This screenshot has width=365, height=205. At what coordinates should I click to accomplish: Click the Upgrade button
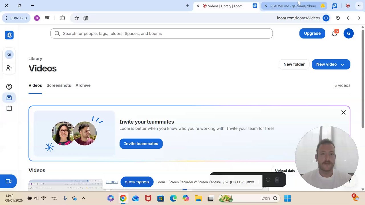(x=312, y=33)
